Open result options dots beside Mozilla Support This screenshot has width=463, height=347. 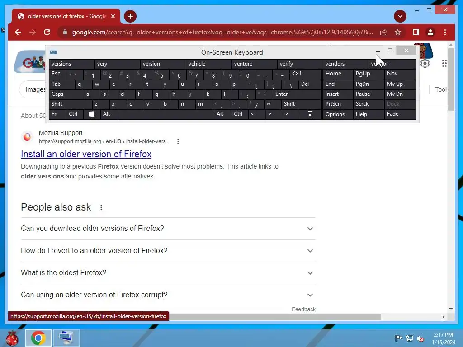pyautogui.click(x=178, y=141)
